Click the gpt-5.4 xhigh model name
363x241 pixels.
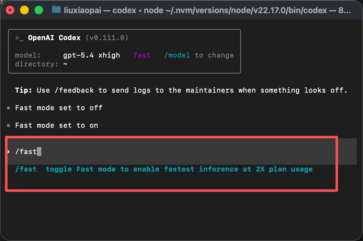(x=91, y=55)
